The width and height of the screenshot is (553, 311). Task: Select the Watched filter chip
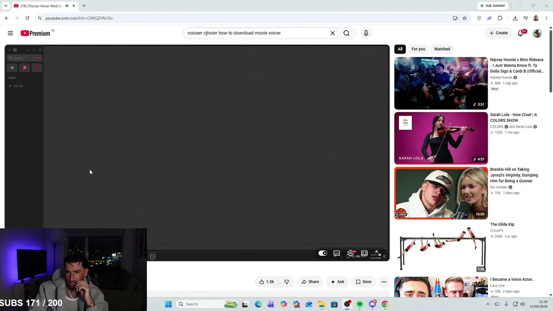click(442, 49)
